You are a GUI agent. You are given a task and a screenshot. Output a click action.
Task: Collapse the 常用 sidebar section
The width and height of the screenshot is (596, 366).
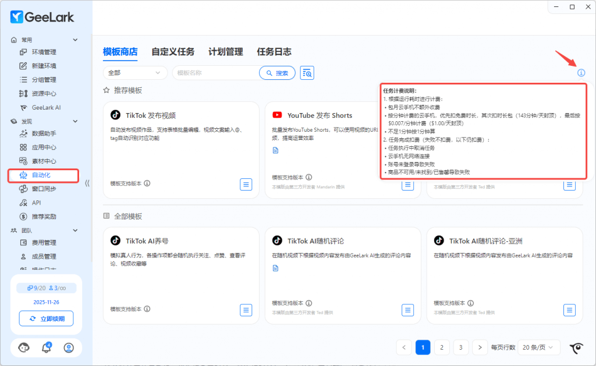click(x=75, y=40)
